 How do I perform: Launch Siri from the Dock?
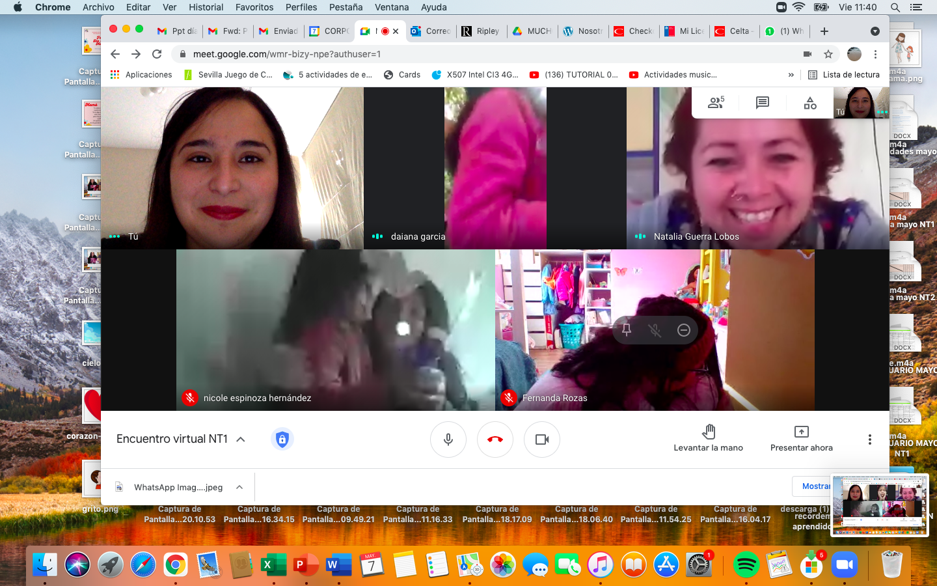click(x=77, y=565)
